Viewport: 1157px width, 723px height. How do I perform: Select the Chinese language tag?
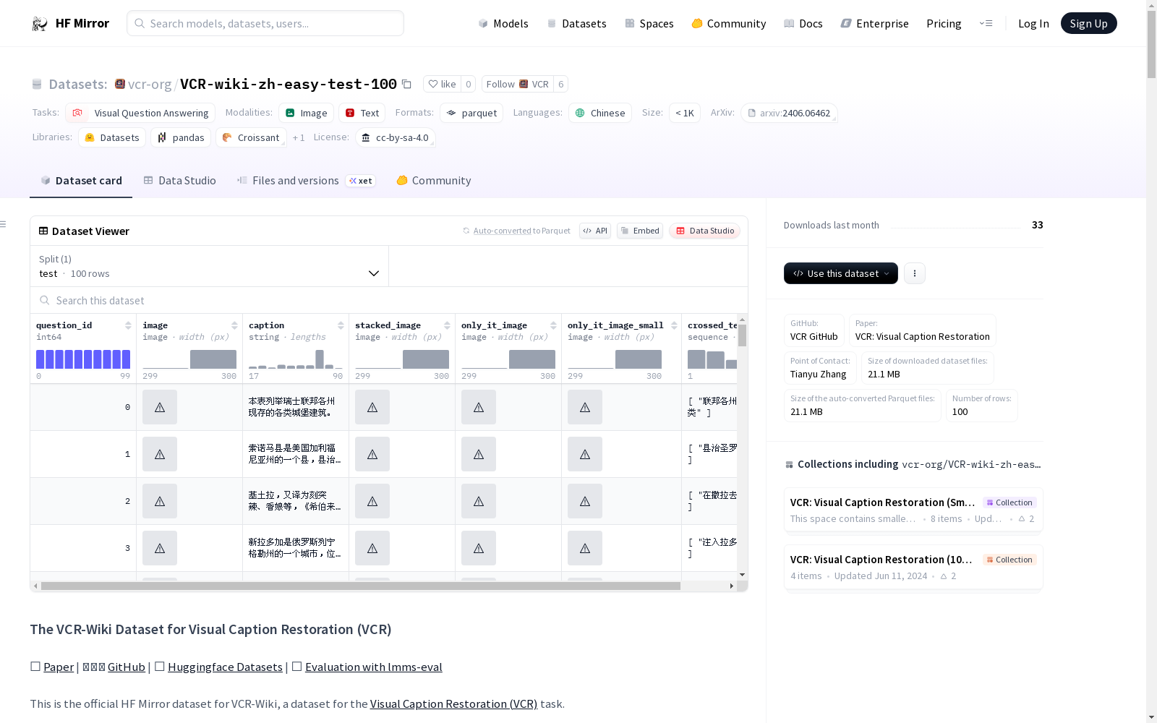click(600, 113)
